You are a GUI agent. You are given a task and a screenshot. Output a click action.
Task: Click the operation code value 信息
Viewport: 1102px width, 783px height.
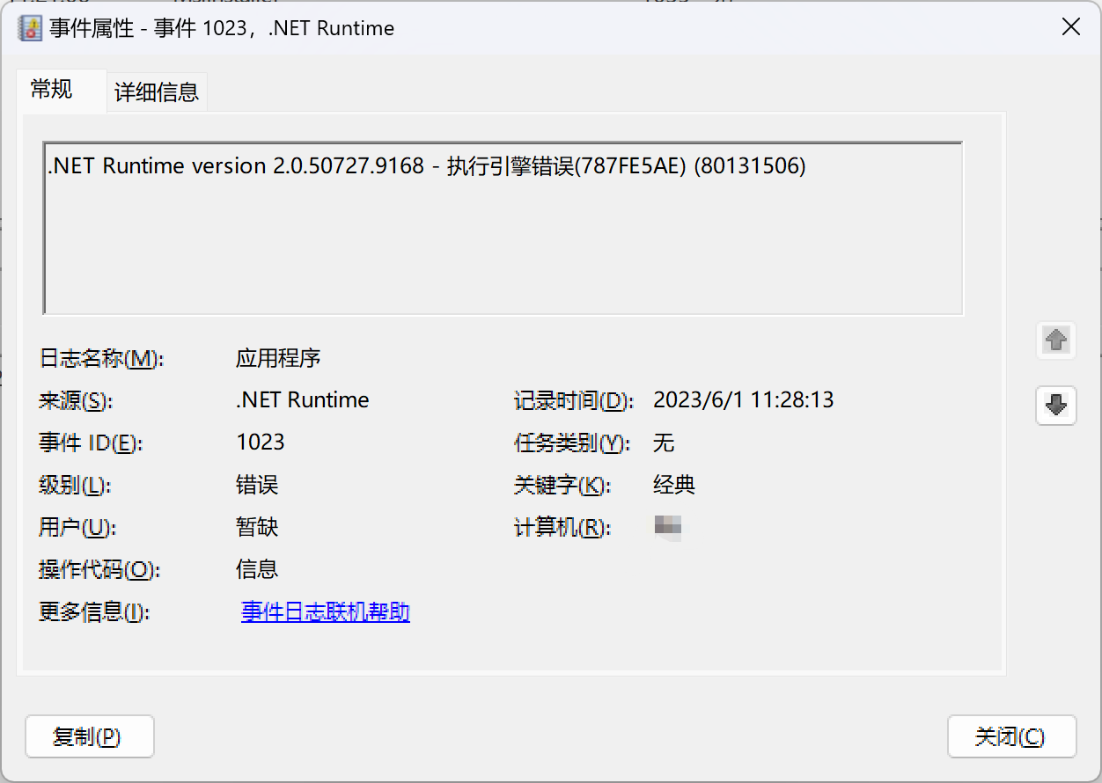(x=257, y=569)
